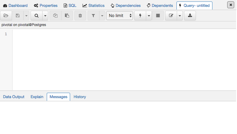This screenshot has height=134, width=237.
Task: Select the Data Output tab
Action: tap(14, 97)
